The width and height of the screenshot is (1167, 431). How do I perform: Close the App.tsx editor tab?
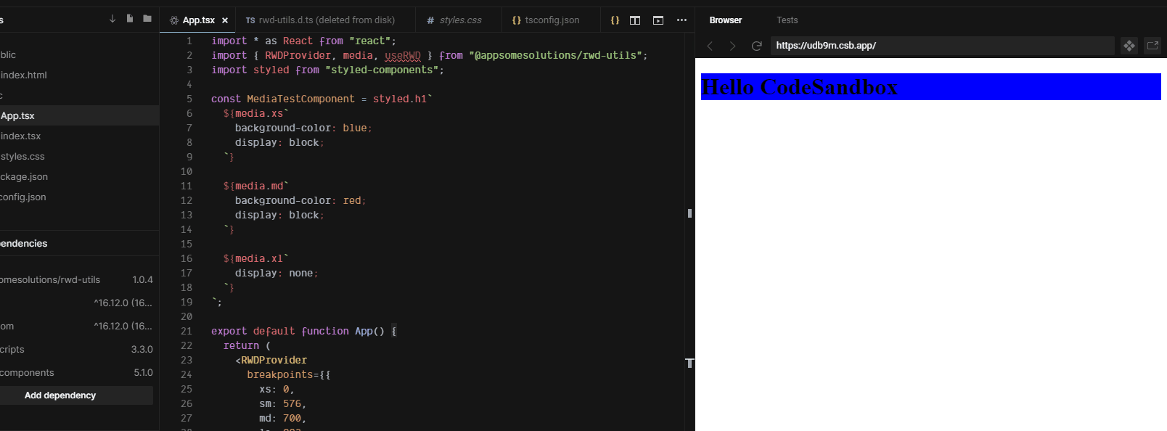pos(225,20)
